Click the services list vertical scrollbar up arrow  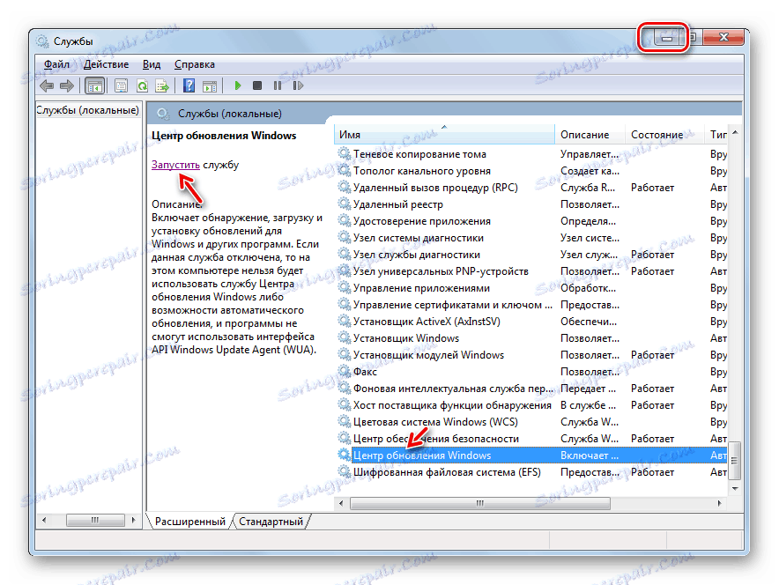coord(735,132)
